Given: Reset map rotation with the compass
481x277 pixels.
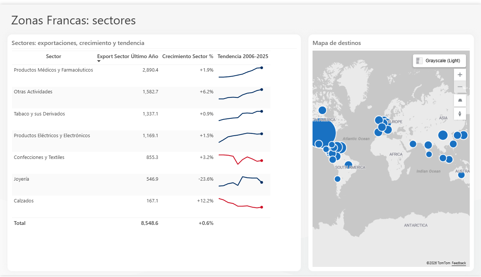Looking at the screenshot, I should (x=460, y=114).
